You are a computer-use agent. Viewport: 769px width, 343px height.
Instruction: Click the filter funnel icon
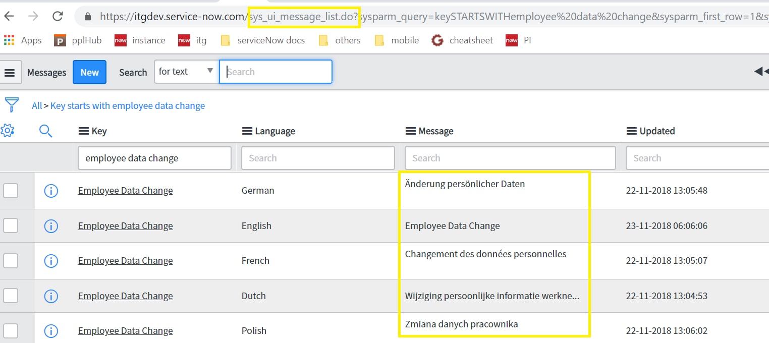click(x=12, y=105)
